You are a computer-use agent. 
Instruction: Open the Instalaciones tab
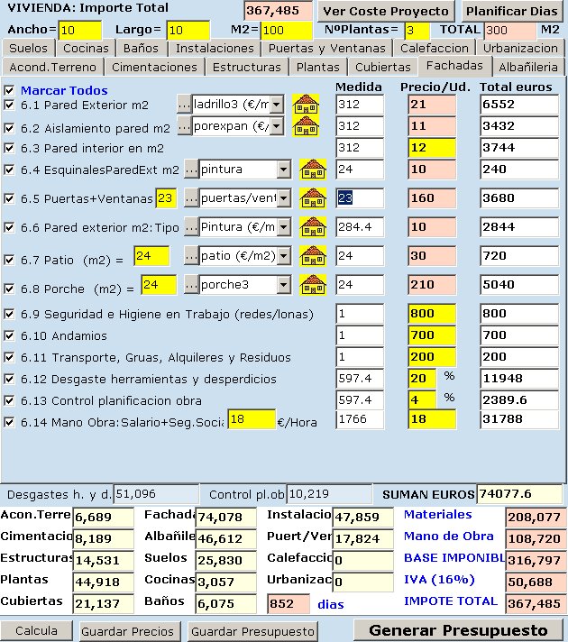point(215,48)
